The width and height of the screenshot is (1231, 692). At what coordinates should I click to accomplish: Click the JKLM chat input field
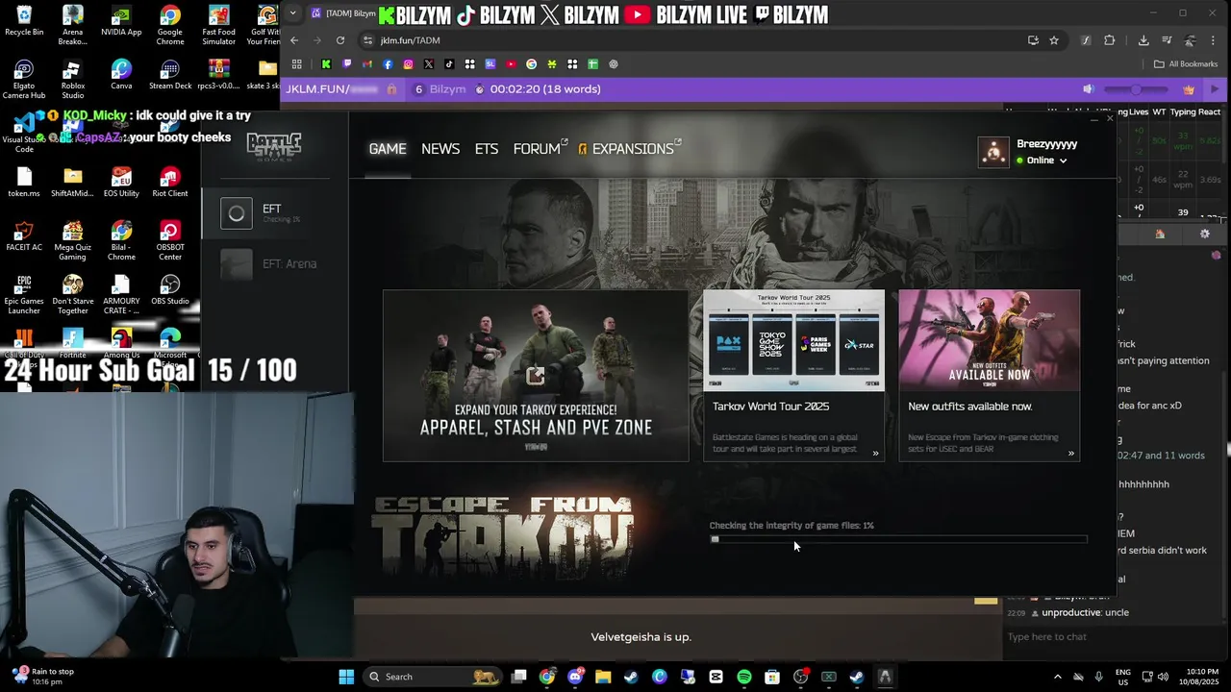pyautogui.click(x=1116, y=636)
